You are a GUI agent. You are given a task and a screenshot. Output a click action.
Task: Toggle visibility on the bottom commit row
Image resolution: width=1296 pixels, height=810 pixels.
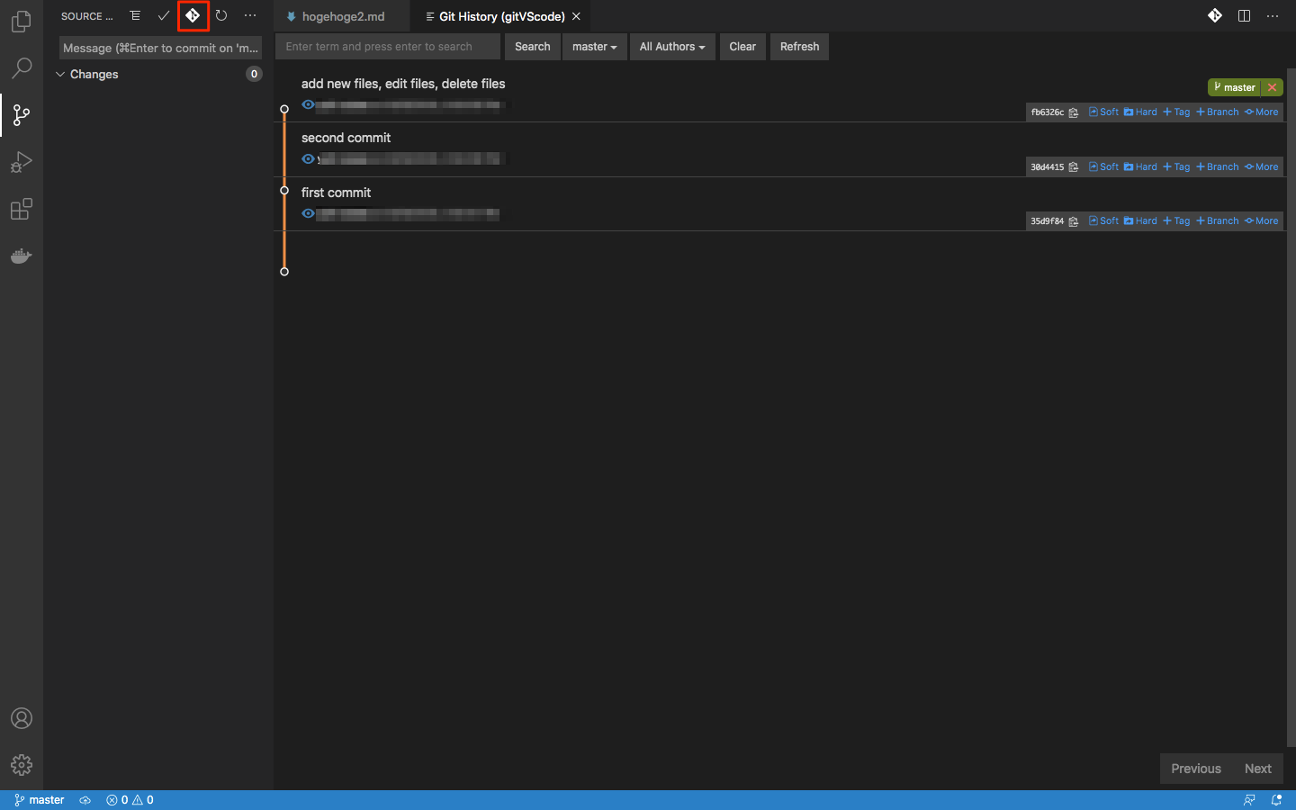[308, 213]
